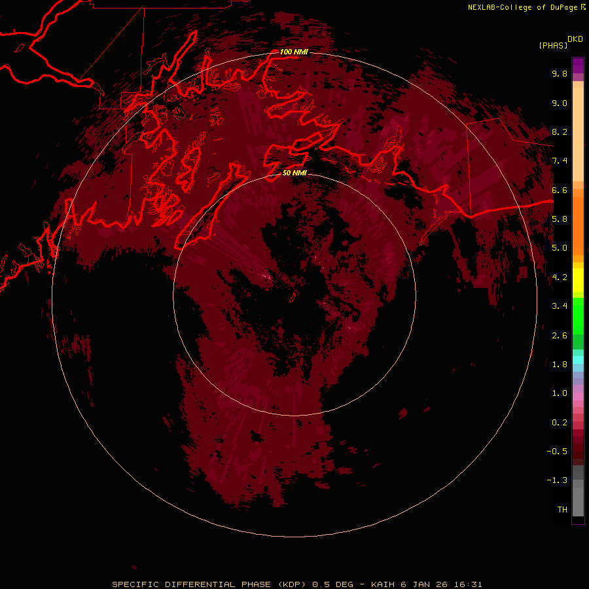589x589 pixels.
Task: Click the 1.0 value on color scale
Action: pos(560,393)
